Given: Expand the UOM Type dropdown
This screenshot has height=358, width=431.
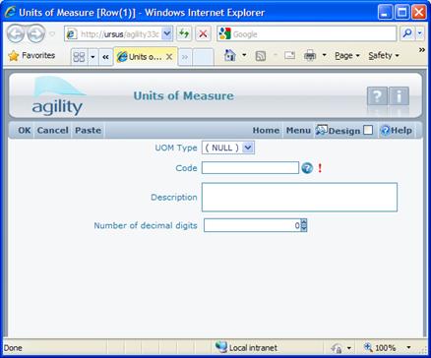Looking at the screenshot, I should pyautogui.click(x=248, y=148).
